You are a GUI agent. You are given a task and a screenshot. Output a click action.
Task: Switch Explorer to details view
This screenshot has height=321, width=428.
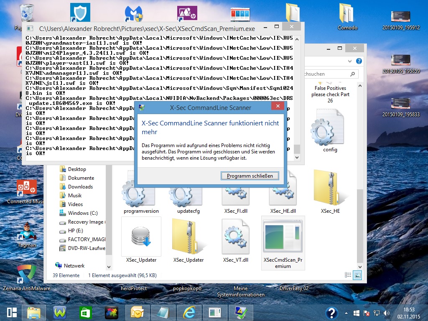(x=348, y=275)
